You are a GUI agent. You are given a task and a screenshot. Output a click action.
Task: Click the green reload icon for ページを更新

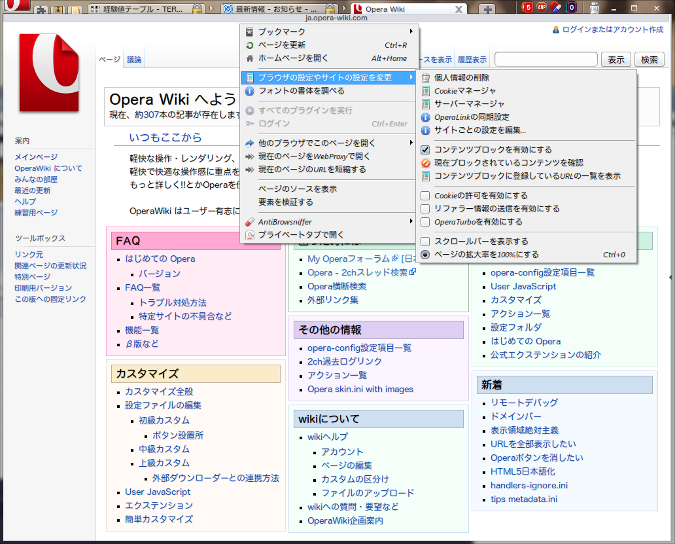click(x=250, y=45)
